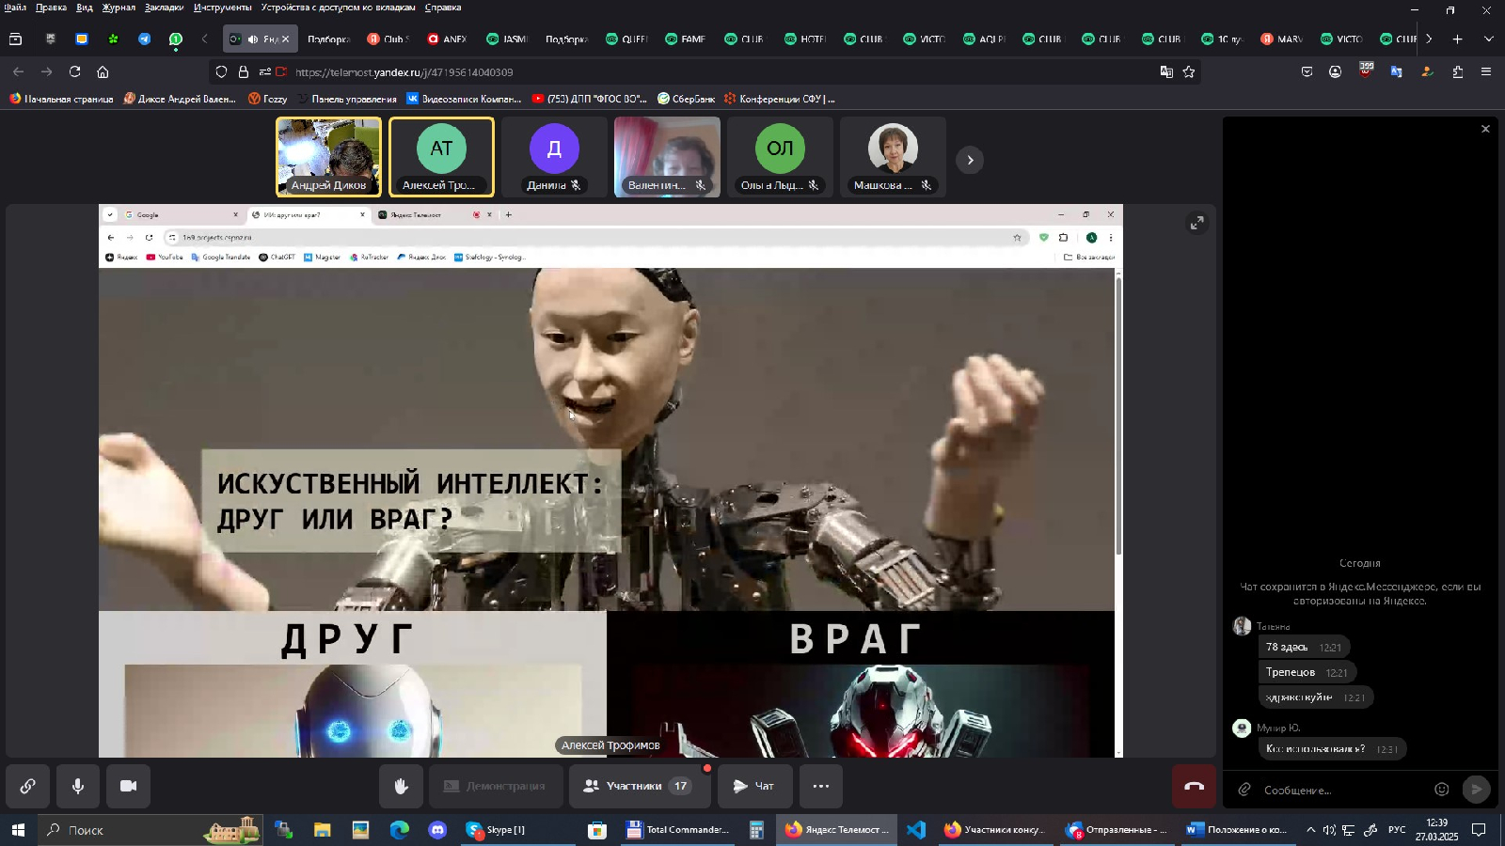
Task: Turn off your camera
Action: coord(128,786)
